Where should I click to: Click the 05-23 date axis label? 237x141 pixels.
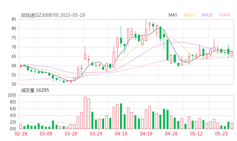coord(221,134)
